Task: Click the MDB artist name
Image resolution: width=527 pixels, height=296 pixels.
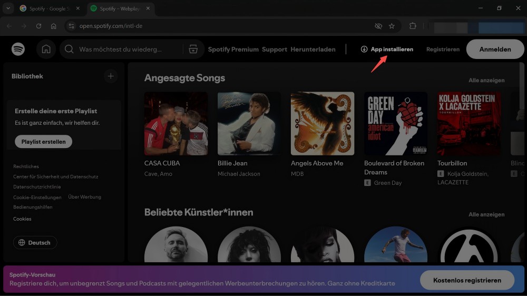Action: tap(297, 174)
